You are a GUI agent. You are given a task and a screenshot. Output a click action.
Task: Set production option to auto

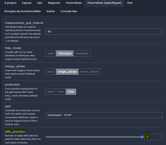click(51, 92)
